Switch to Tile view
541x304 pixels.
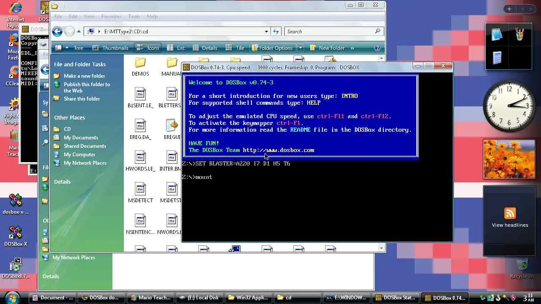pyautogui.click(x=235, y=48)
